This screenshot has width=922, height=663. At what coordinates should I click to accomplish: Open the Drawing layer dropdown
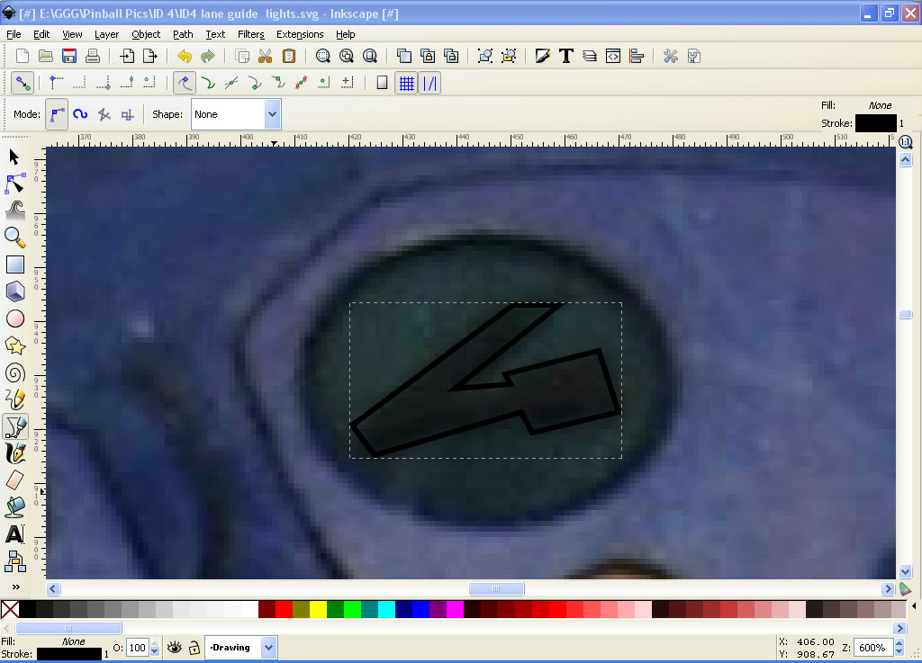(268, 648)
